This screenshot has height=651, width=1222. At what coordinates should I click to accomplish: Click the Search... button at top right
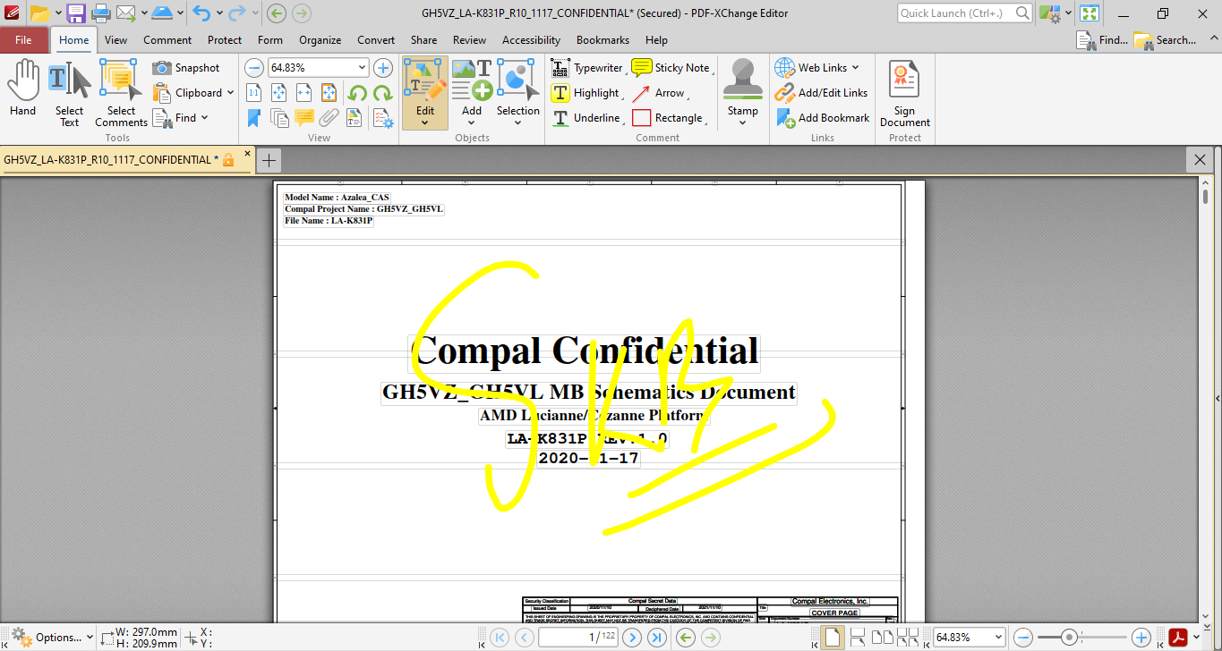pyautogui.click(x=1165, y=40)
